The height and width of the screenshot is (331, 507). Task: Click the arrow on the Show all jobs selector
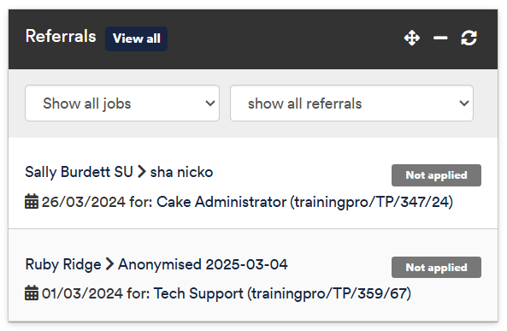tap(210, 103)
